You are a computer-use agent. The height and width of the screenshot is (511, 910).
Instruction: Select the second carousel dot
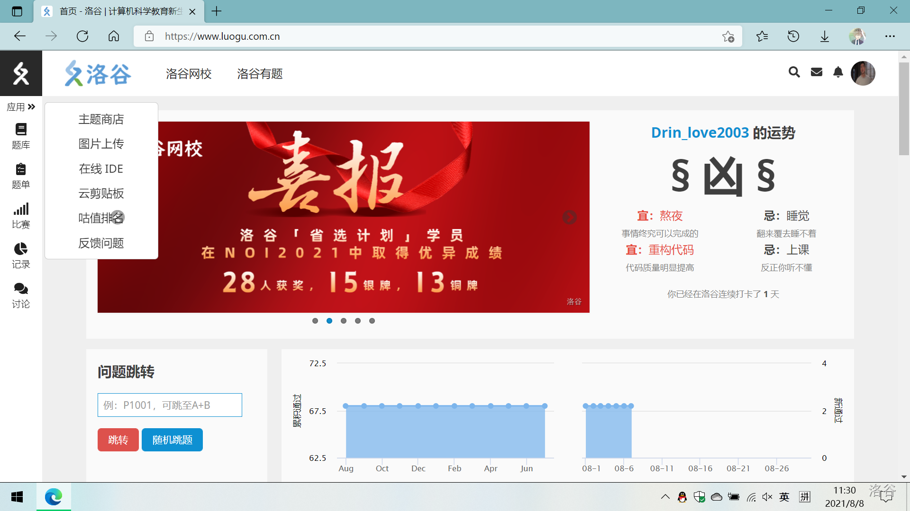pos(329,321)
